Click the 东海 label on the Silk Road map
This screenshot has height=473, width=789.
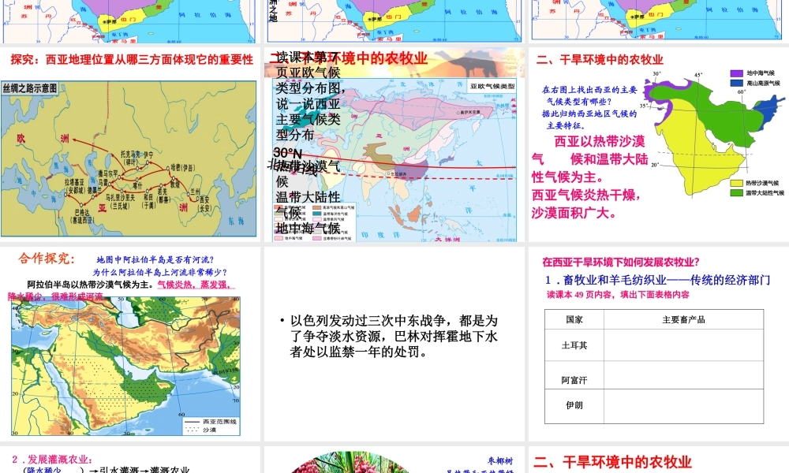[237, 222]
